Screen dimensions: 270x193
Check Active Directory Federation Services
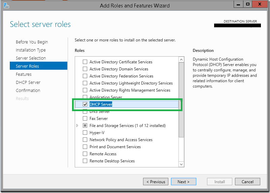click(x=85, y=76)
